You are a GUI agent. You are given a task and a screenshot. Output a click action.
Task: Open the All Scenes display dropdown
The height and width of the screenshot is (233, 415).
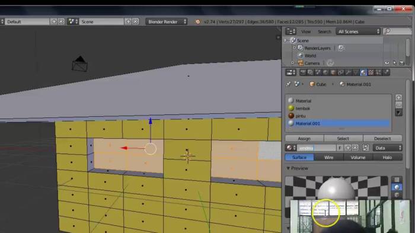(358, 31)
